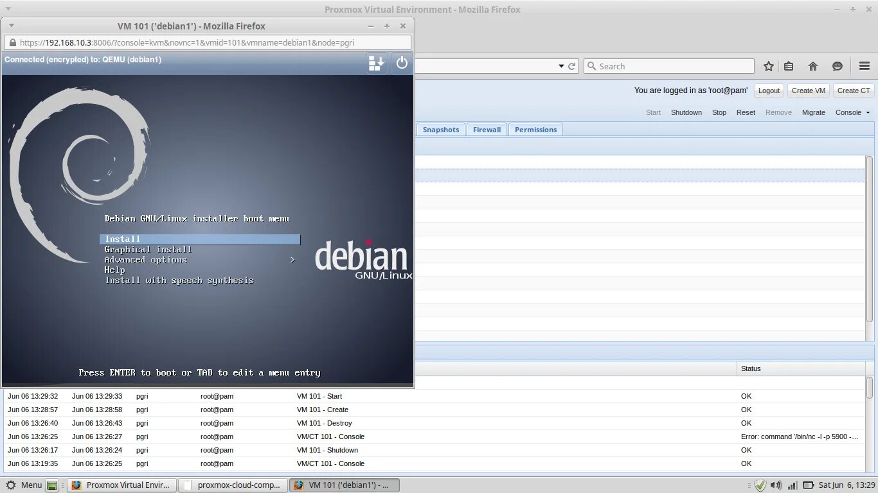
Task: Go to the Firefox home page icon
Action: tap(813, 66)
